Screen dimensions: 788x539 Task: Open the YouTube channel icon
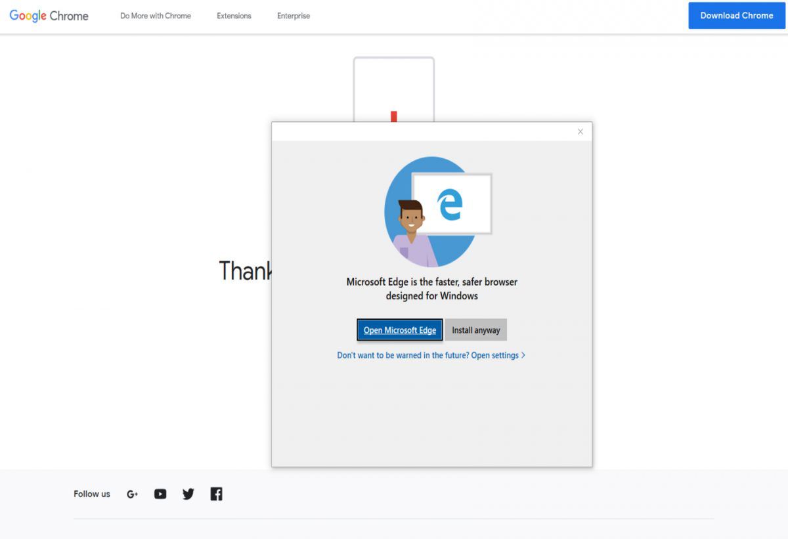pyautogui.click(x=160, y=494)
